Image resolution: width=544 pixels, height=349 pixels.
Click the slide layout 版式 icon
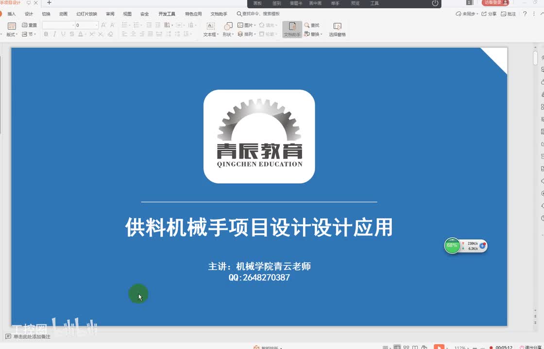pos(12,26)
